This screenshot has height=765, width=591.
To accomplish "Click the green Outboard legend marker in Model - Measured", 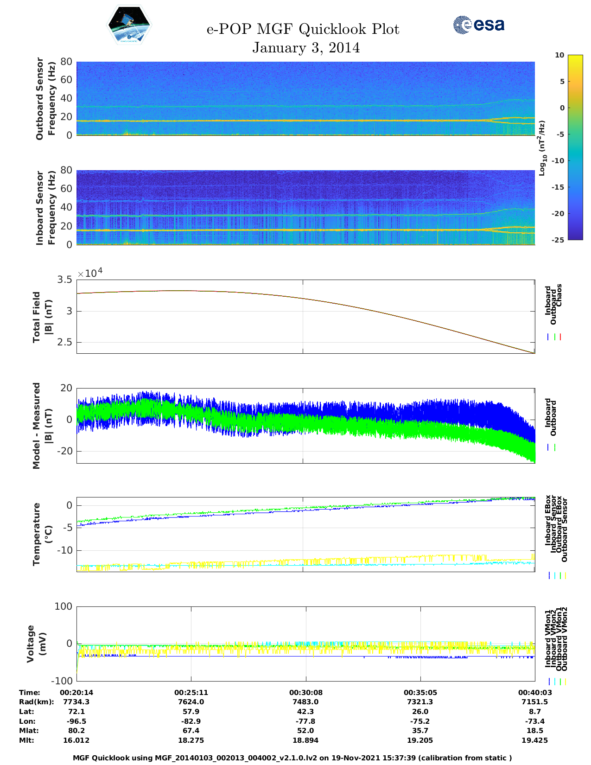I will pyautogui.click(x=555, y=447).
